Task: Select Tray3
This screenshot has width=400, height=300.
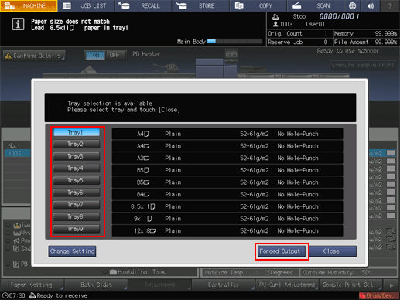Action: tap(77, 156)
